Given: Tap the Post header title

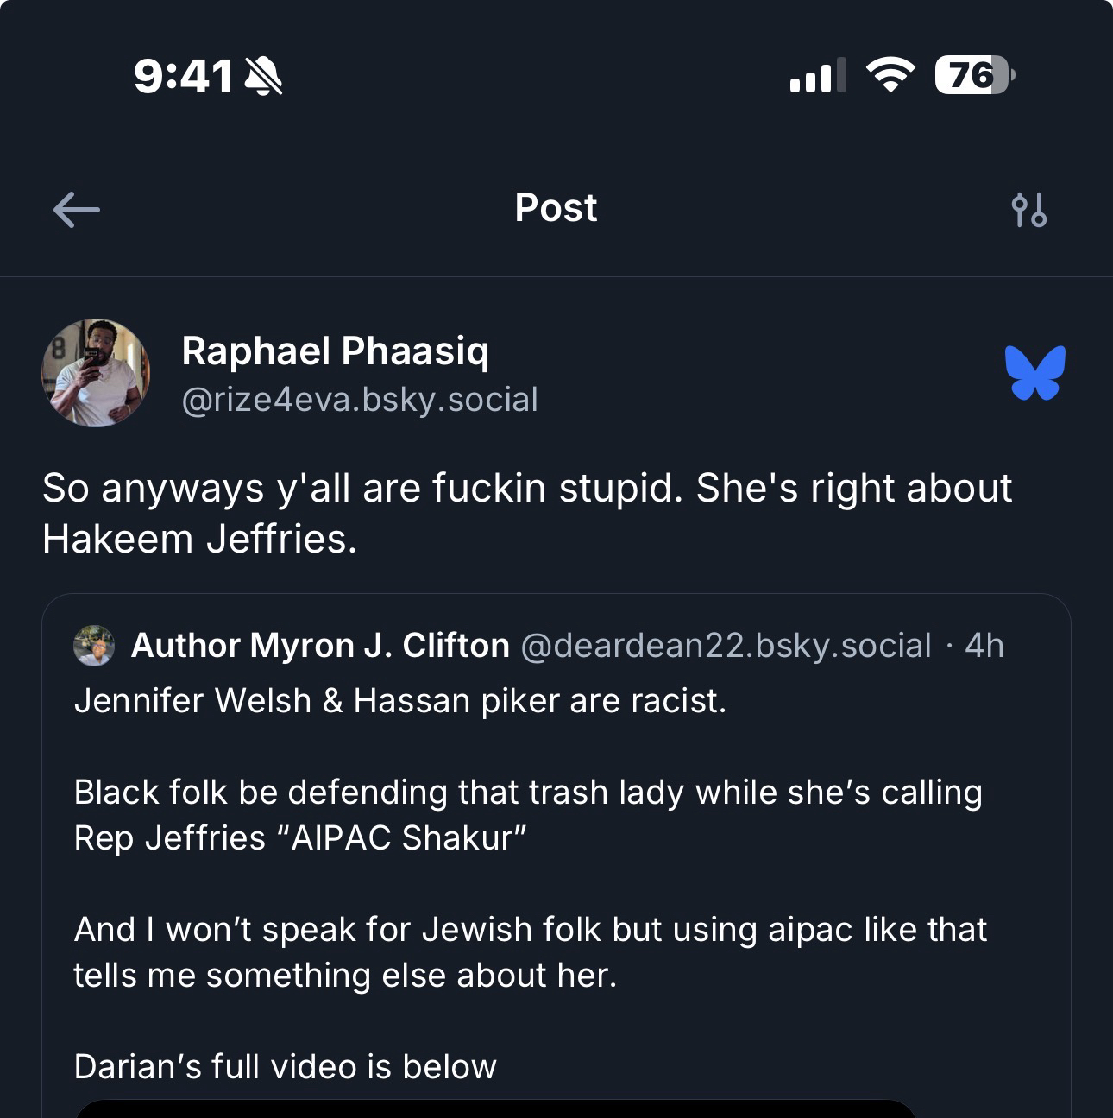Looking at the screenshot, I should click(556, 208).
